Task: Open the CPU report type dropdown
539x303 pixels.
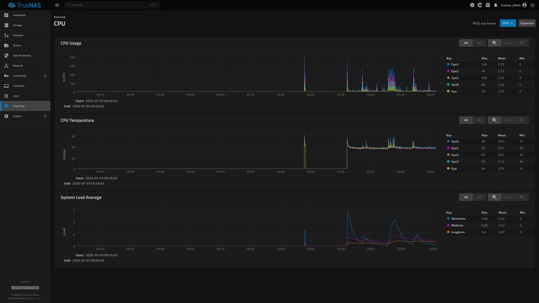Action: pos(508,24)
